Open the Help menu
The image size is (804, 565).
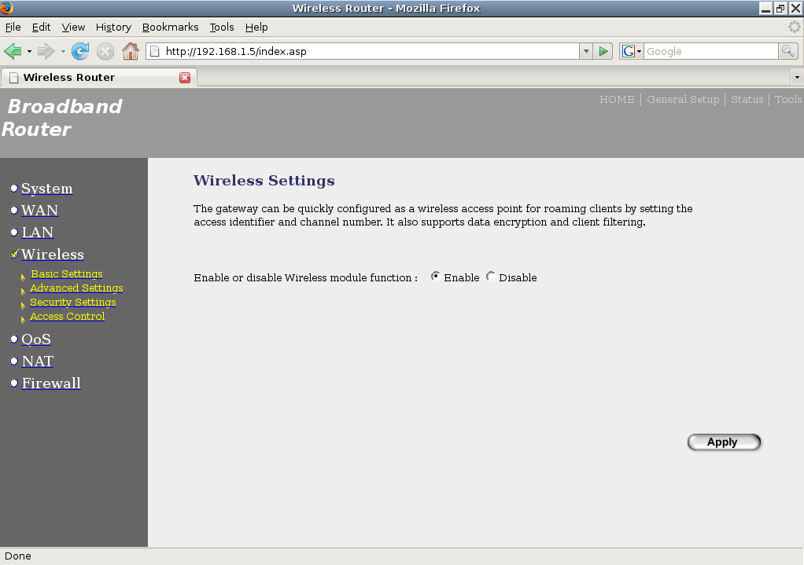pos(256,28)
